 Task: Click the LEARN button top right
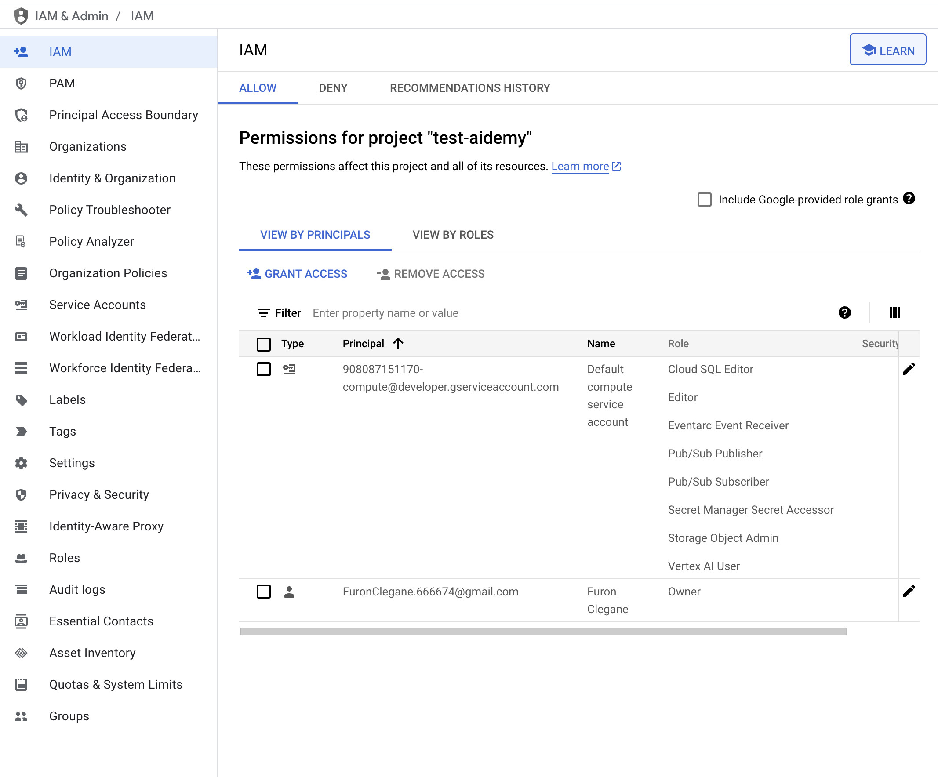(888, 51)
